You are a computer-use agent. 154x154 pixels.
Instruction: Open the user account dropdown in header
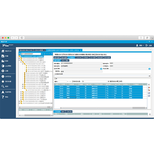(x=140, y=45)
